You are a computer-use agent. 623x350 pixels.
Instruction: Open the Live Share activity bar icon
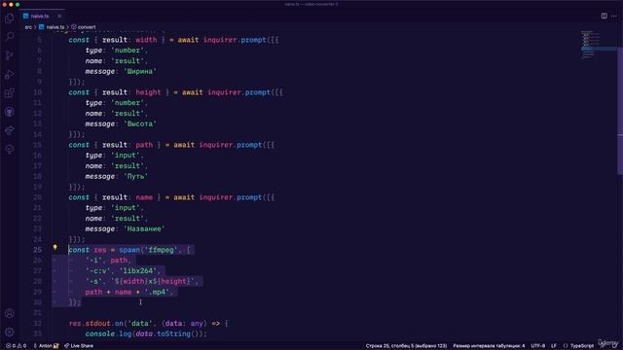[x=9, y=130]
